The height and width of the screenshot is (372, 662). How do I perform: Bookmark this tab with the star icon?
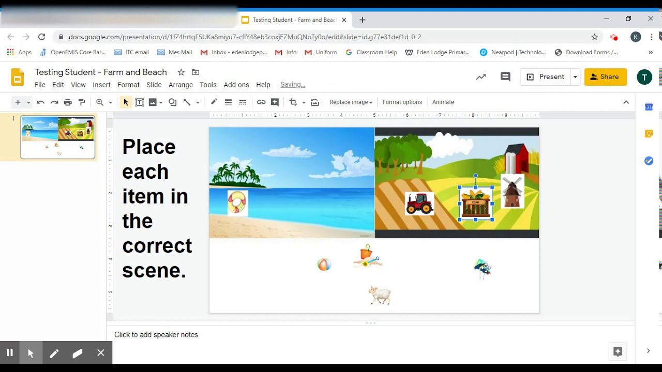(x=595, y=37)
